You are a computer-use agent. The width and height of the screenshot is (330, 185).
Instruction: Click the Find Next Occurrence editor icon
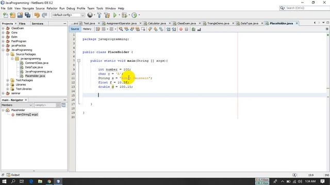[x=132, y=29]
